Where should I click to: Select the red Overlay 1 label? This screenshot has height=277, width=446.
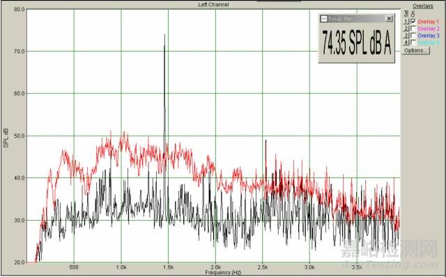pyautogui.click(x=429, y=22)
